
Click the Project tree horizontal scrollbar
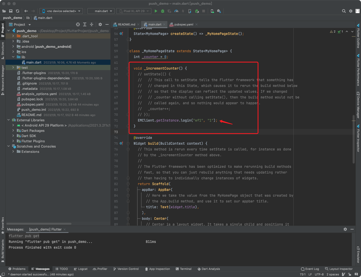coord(39,224)
